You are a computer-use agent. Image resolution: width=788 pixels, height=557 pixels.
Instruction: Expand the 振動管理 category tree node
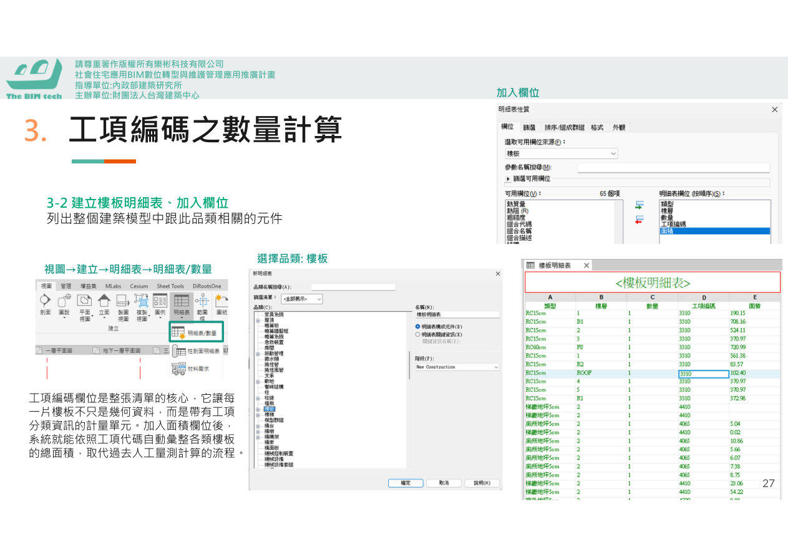tap(258, 354)
